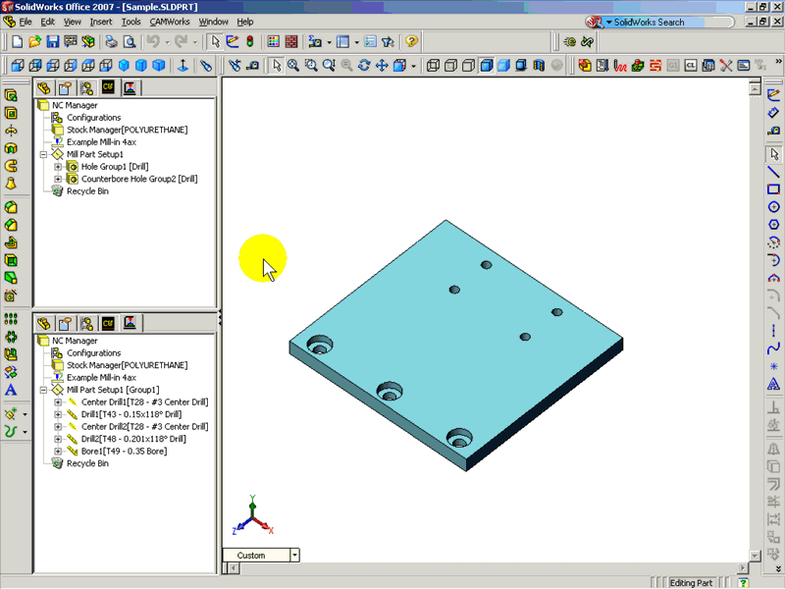Click the Line sketch tool
This screenshot has width=785, height=589.
coord(773,172)
